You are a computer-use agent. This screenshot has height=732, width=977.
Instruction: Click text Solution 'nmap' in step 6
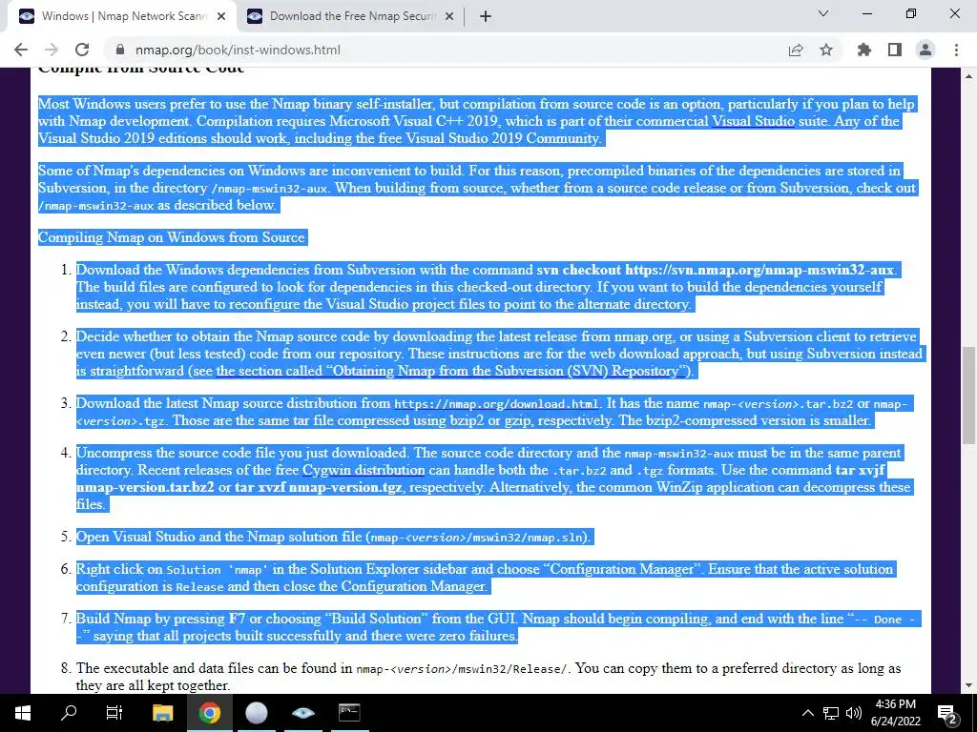(217, 570)
